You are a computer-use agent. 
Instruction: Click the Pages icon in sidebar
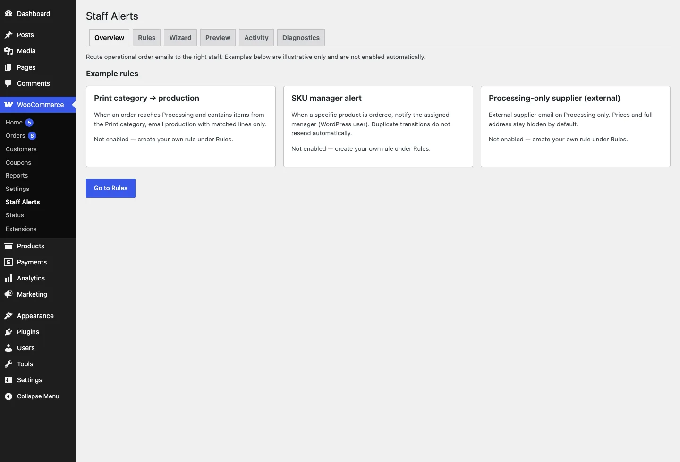(8, 67)
